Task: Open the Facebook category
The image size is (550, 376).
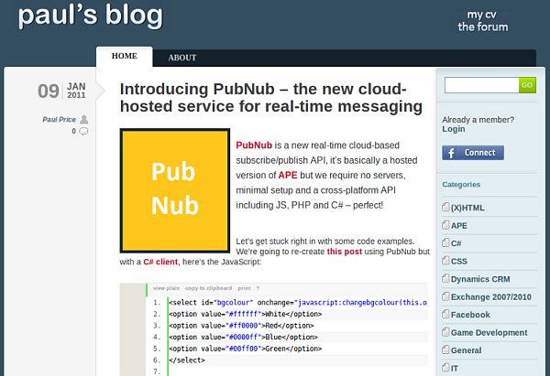Action: pos(470,315)
